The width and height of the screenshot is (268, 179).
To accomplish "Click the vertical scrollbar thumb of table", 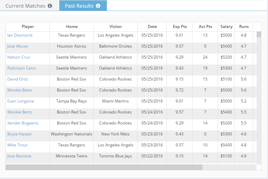I will tap(259, 34).
